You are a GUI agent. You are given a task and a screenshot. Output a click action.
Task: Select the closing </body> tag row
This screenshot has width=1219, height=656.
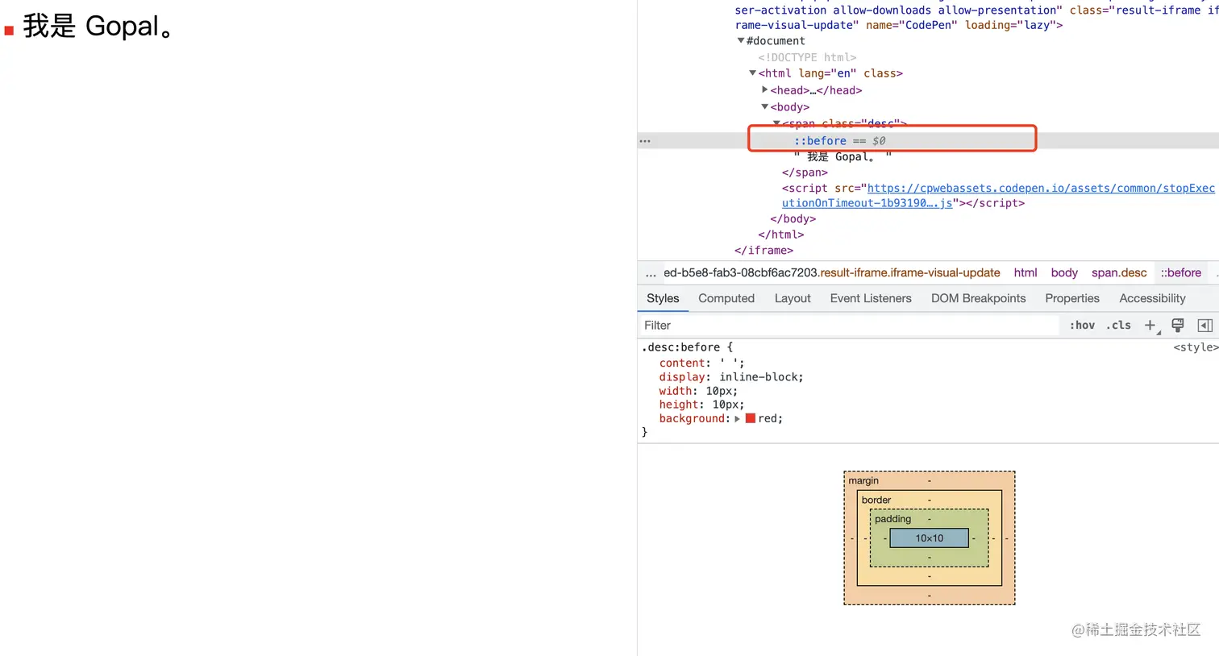pyautogui.click(x=793, y=219)
